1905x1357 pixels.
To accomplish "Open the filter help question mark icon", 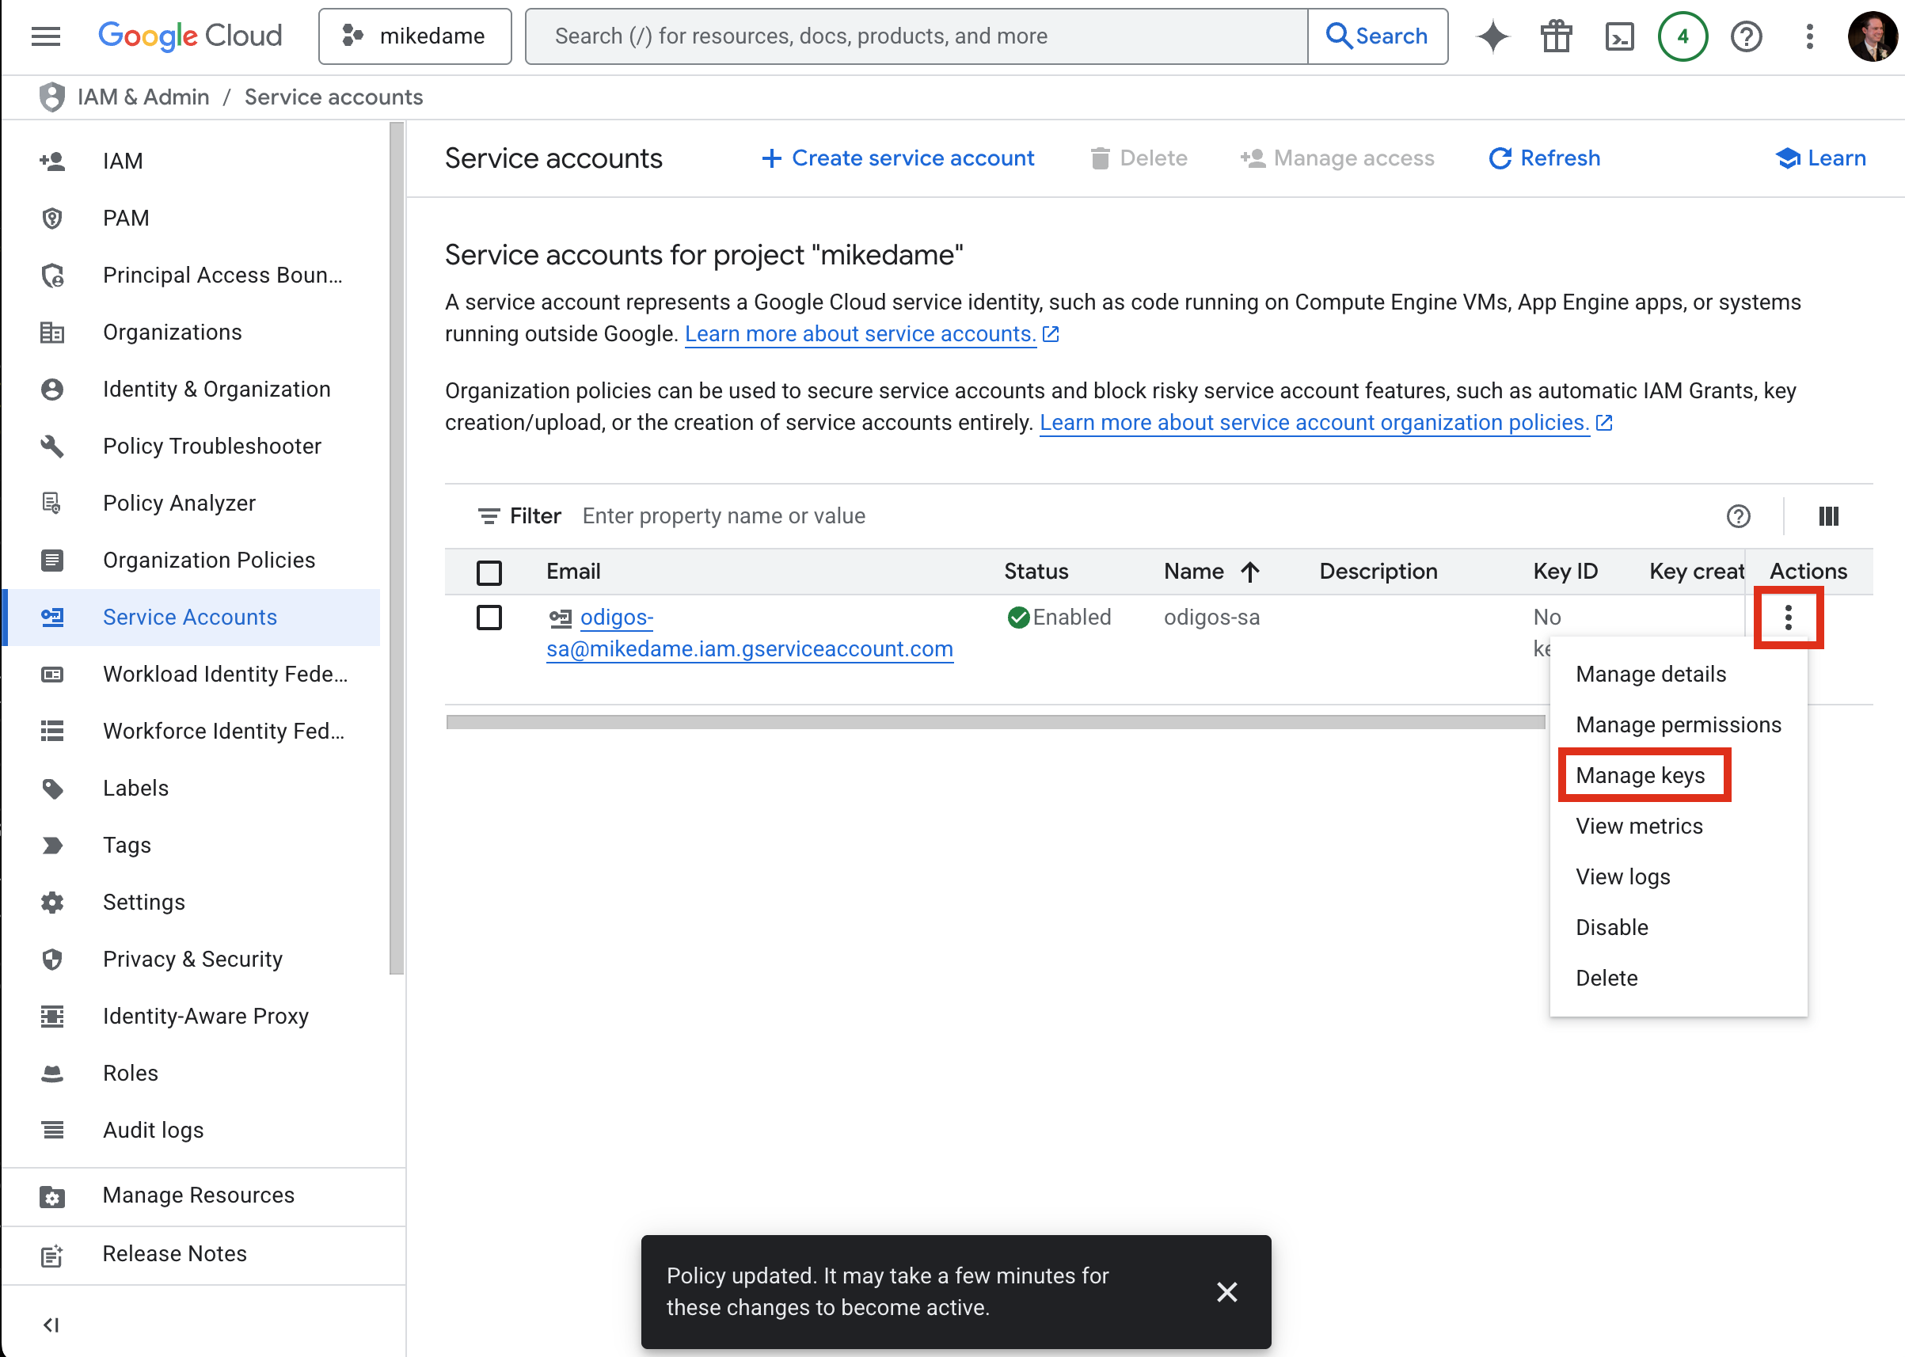I will tap(1739, 516).
